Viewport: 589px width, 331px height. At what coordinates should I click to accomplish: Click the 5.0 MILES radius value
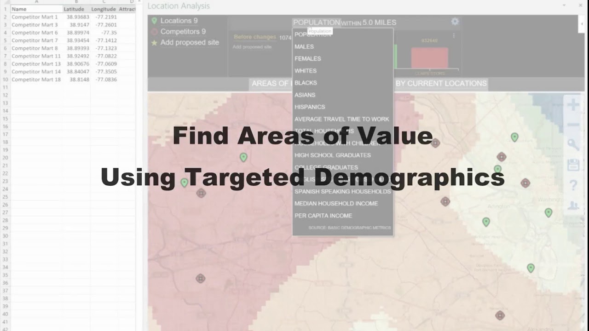coord(379,23)
